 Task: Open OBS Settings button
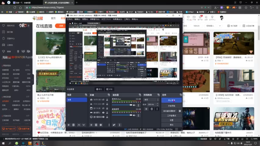pyautogui.click(x=172, y=120)
